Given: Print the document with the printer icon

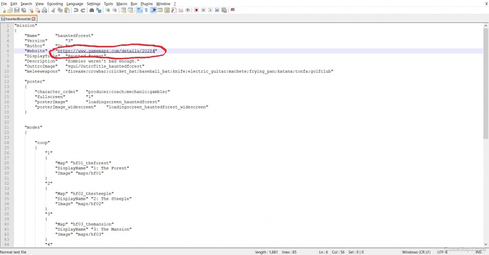Looking at the screenshot, I should (x=44, y=10).
